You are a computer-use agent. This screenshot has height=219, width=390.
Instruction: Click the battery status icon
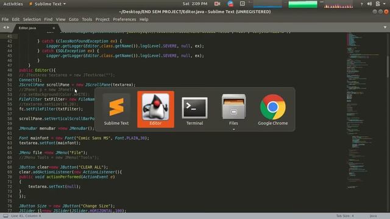tap(378, 4)
